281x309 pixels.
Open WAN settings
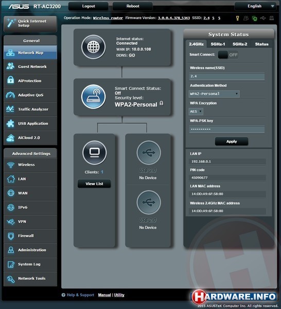coord(30,193)
